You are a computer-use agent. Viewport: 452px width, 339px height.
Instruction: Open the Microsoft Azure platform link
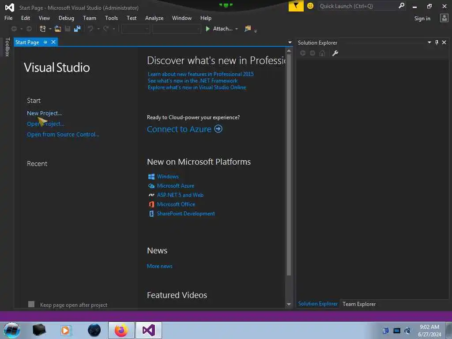pyautogui.click(x=176, y=186)
